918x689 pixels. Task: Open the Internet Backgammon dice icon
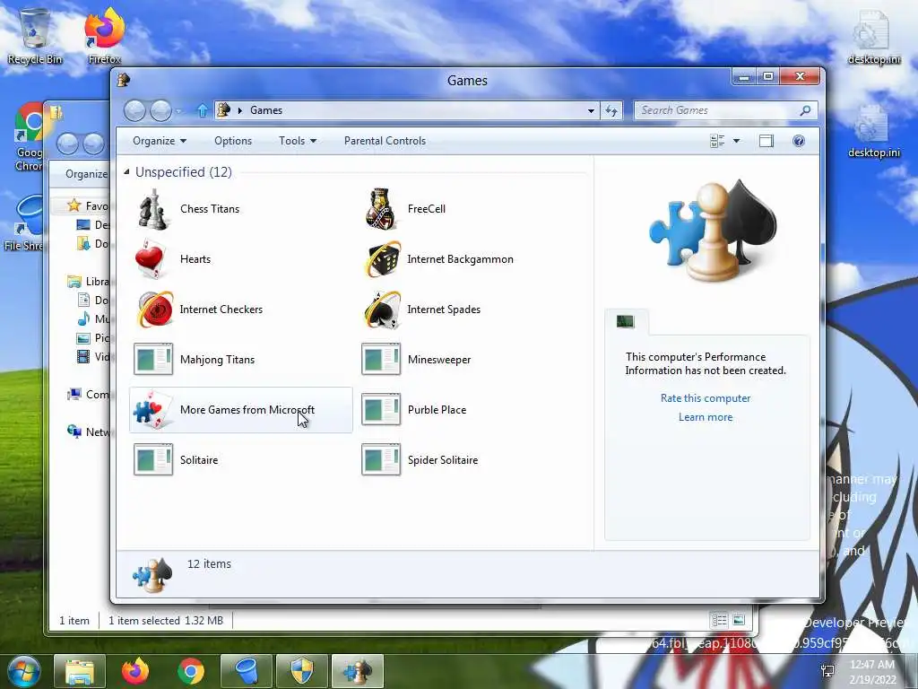coord(383,259)
